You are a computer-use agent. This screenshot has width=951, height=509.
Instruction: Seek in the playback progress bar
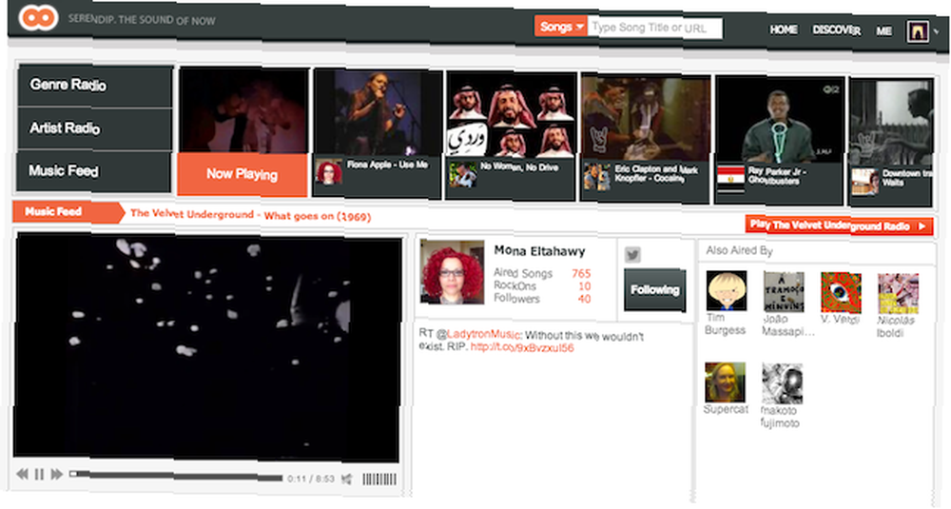(175, 476)
